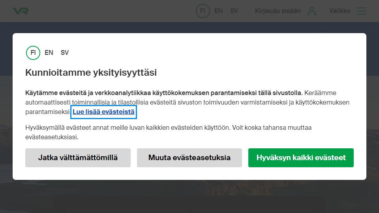Switch to SV language in the page header
This screenshot has width=379, height=213.
tap(234, 11)
